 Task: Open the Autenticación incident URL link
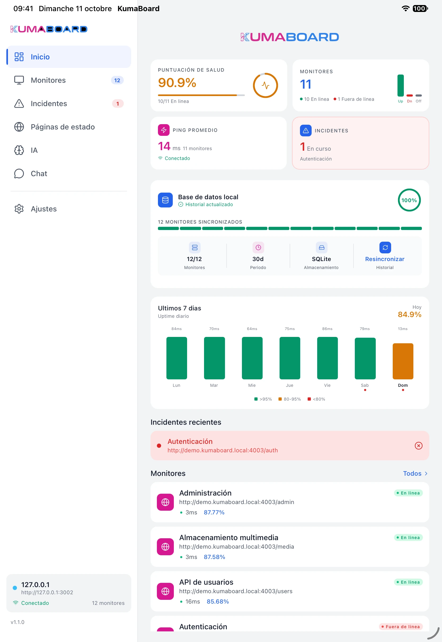pos(223,450)
